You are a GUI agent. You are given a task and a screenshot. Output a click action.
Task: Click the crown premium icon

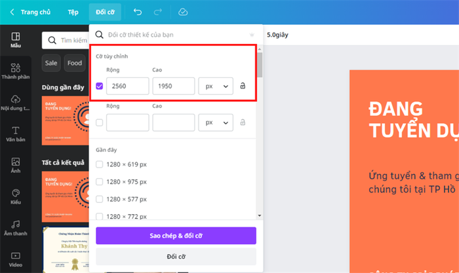click(252, 35)
